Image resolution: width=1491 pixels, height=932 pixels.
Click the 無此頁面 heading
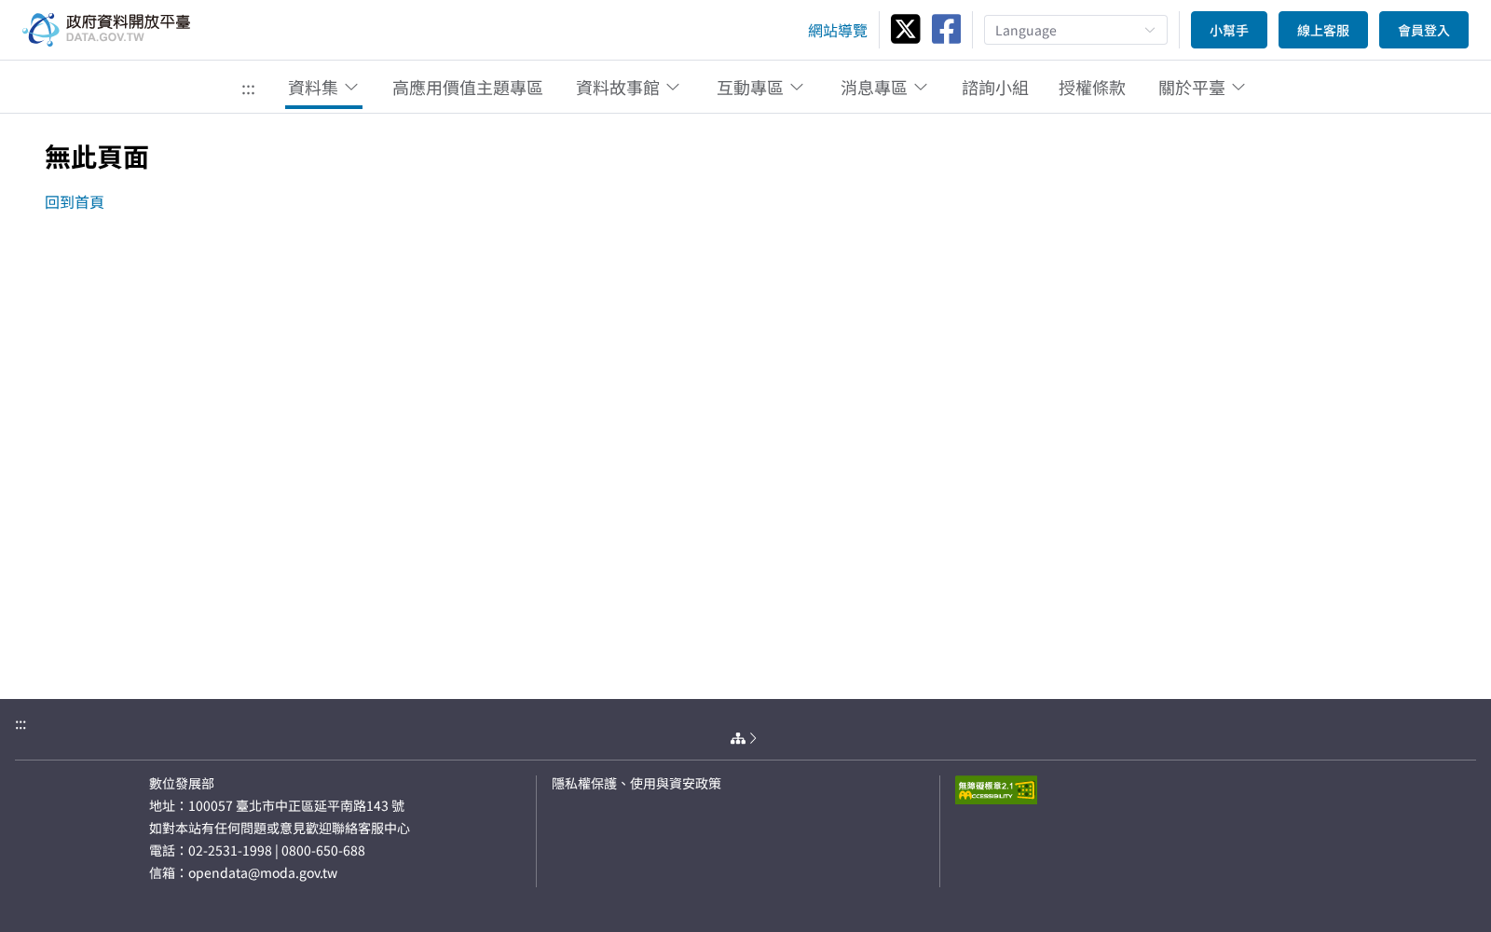[97, 158]
